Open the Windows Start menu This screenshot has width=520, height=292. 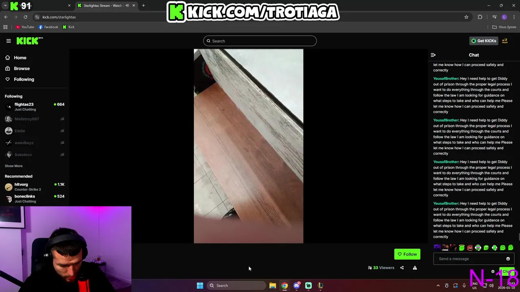(200, 286)
